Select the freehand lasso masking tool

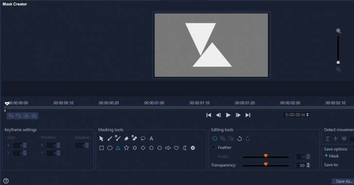pos(143,139)
